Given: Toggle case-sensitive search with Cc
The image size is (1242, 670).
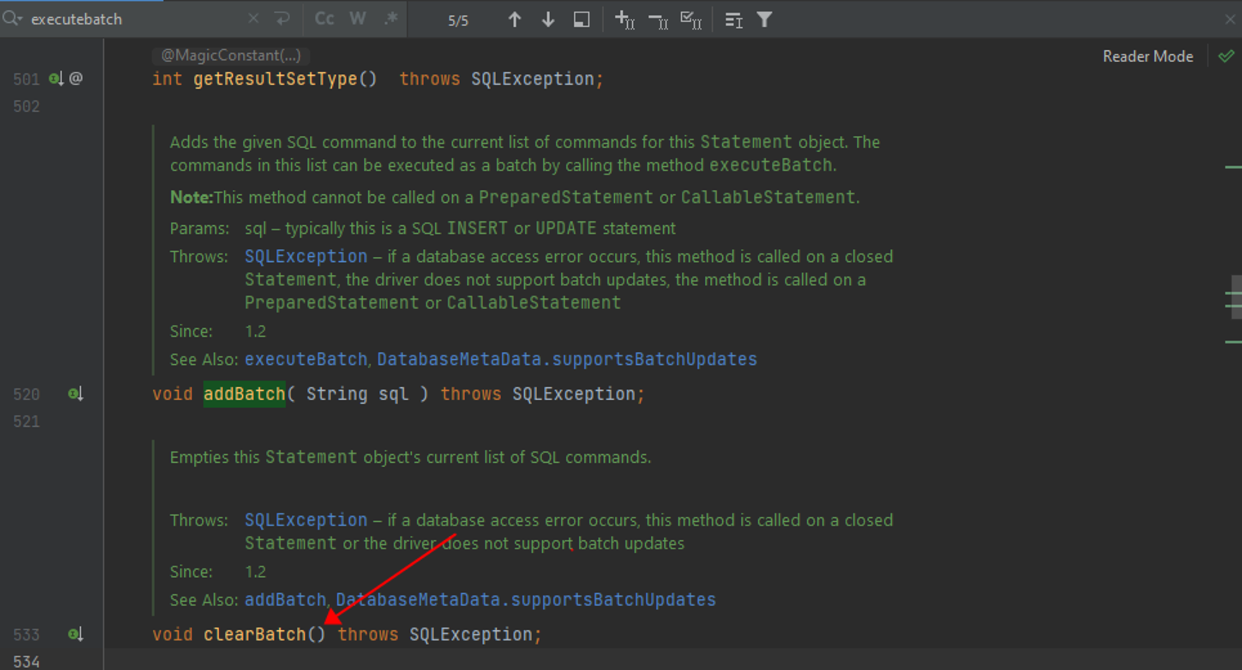Looking at the screenshot, I should [324, 19].
